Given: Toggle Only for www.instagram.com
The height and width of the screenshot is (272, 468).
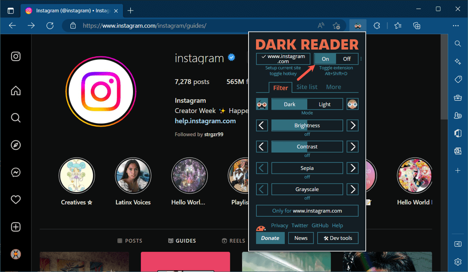Looking at the screenshot, I should tap(307, 211).
